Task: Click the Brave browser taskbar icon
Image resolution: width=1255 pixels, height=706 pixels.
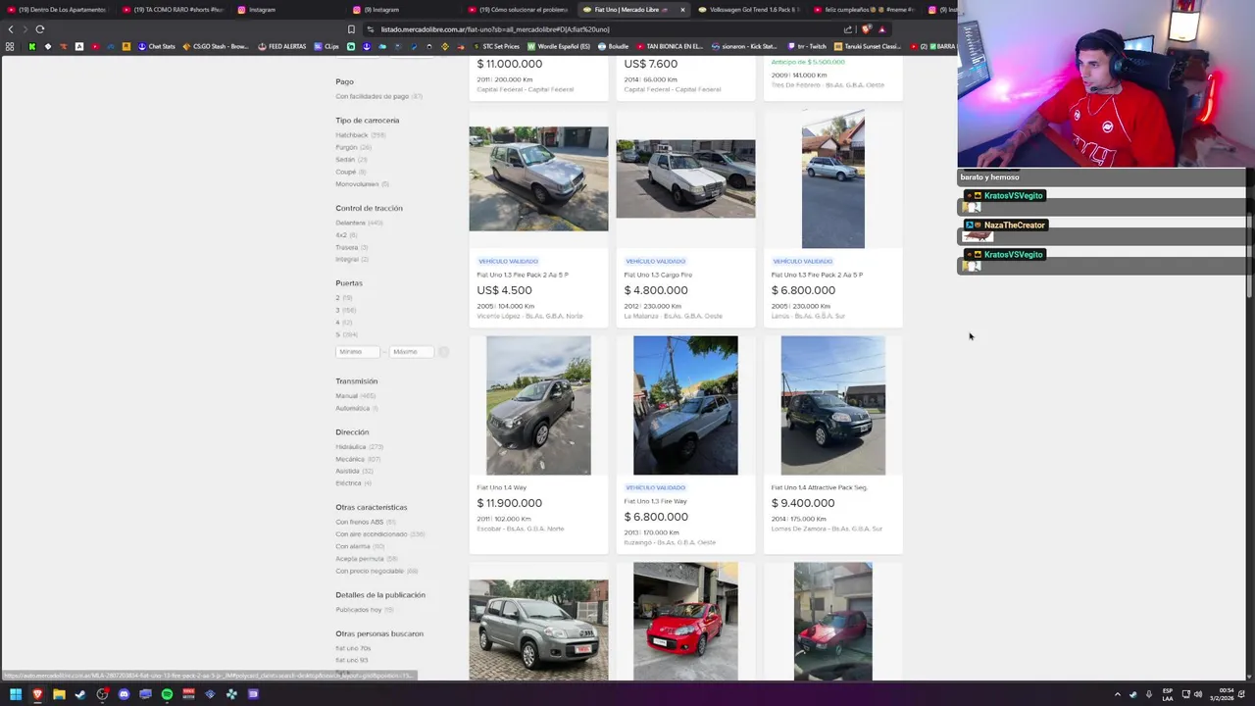Action: (x=37, y=694)
